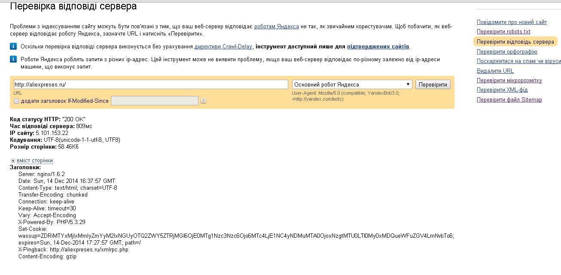Click the URL field with http://aliexpreses.ru/
Screen dimensions: 561x275
[150, 84]
